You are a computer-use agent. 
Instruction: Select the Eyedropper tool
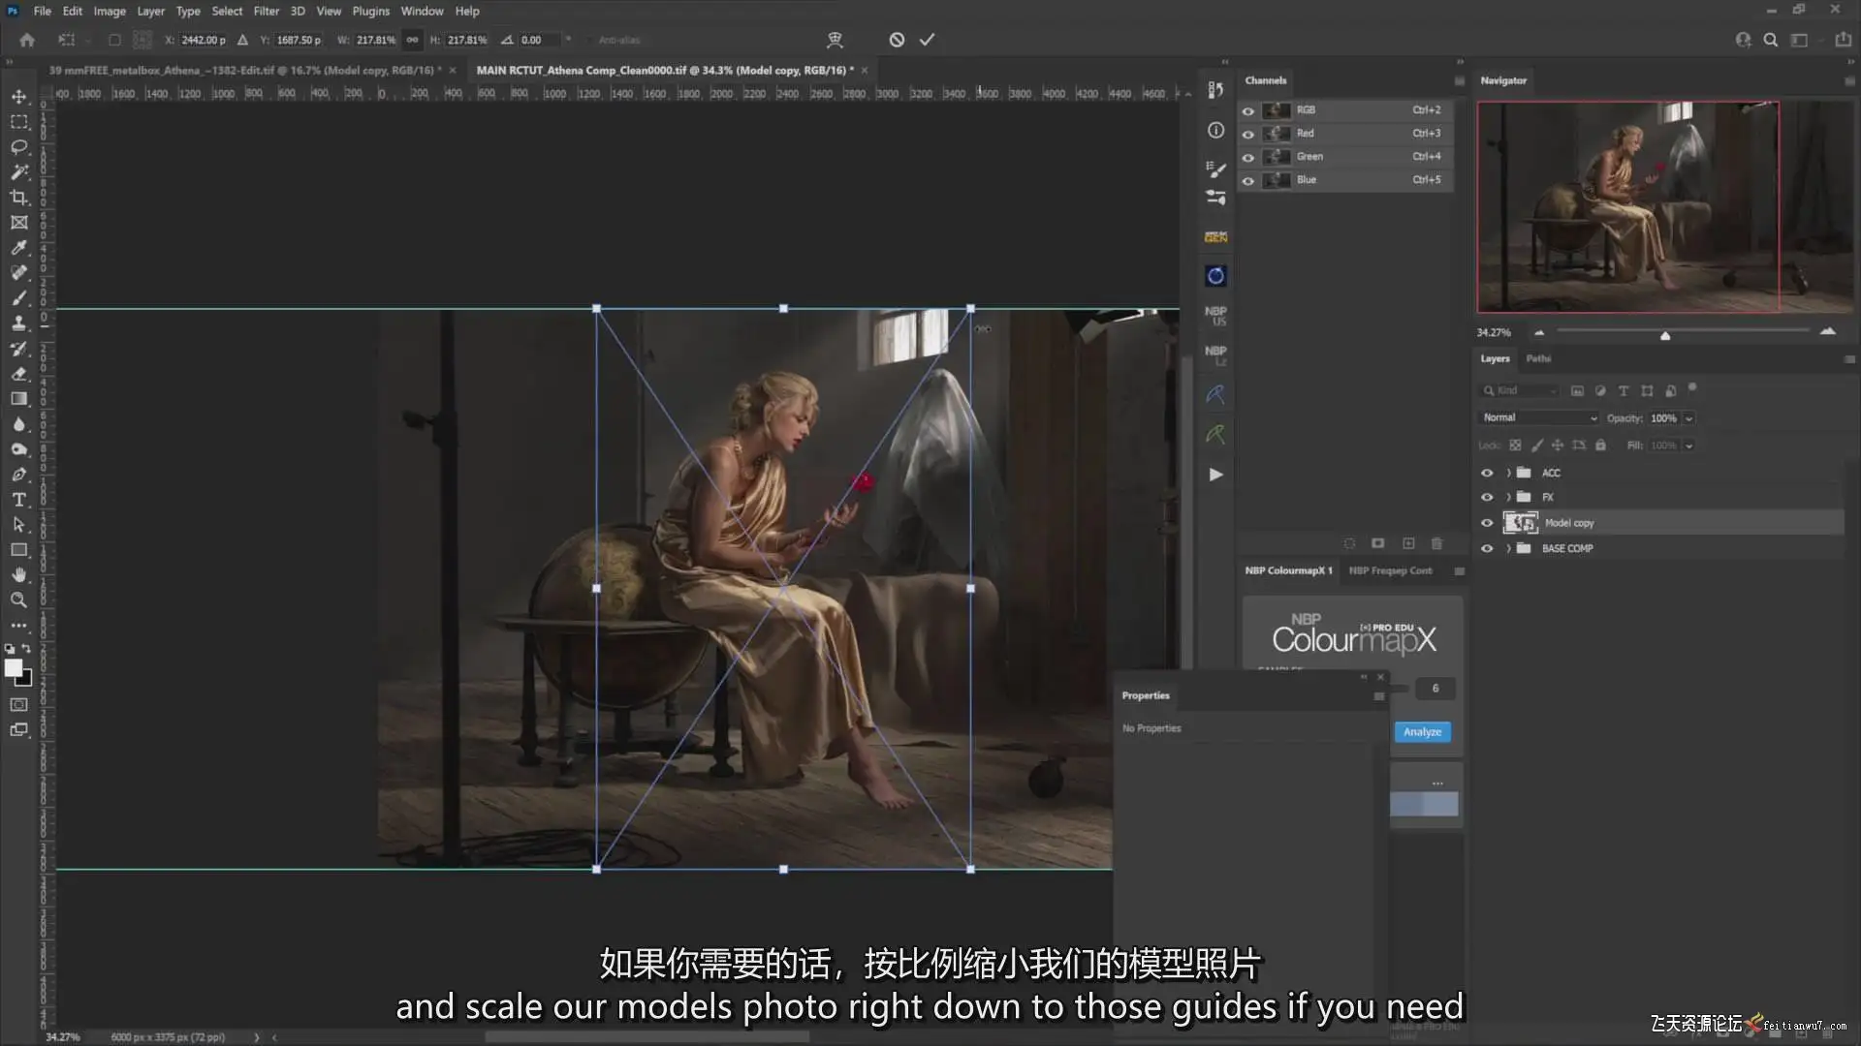coord(18,248)
